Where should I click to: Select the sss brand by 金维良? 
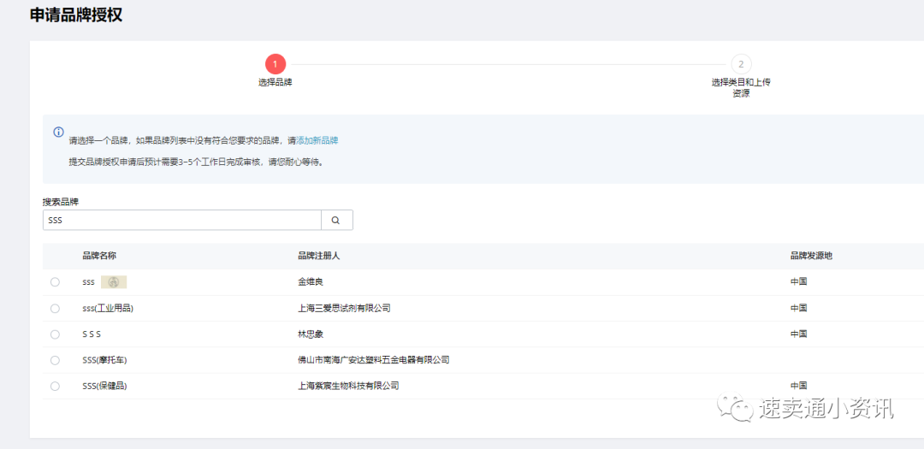(55, 282)
